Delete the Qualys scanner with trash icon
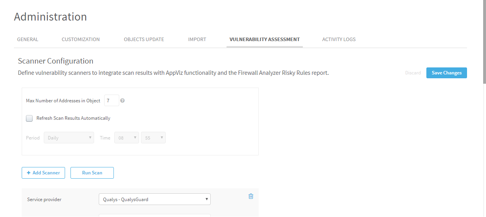Viewport: 486px width, 217px height. coord(251,196)
